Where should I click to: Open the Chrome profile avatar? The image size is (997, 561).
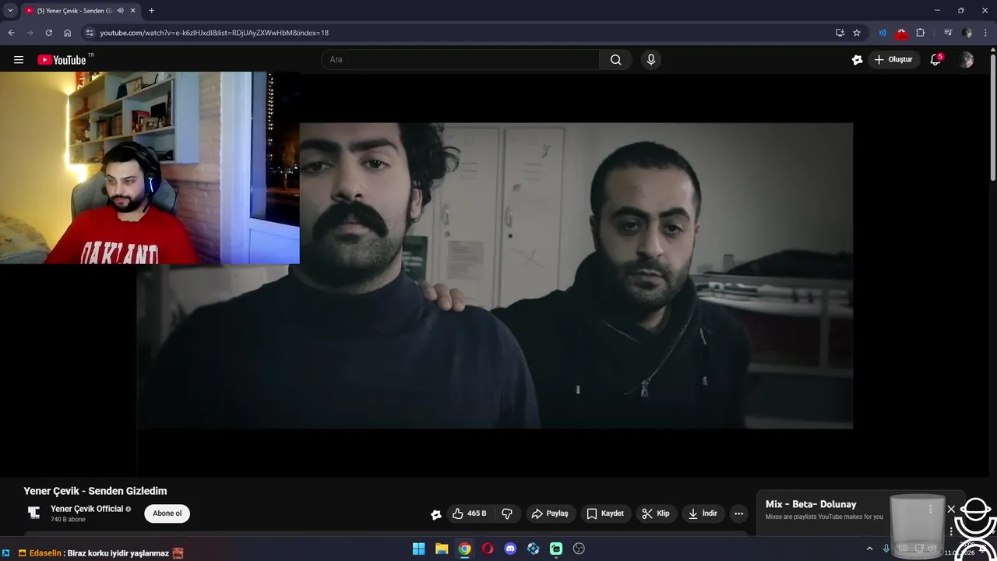pos(967,33)
